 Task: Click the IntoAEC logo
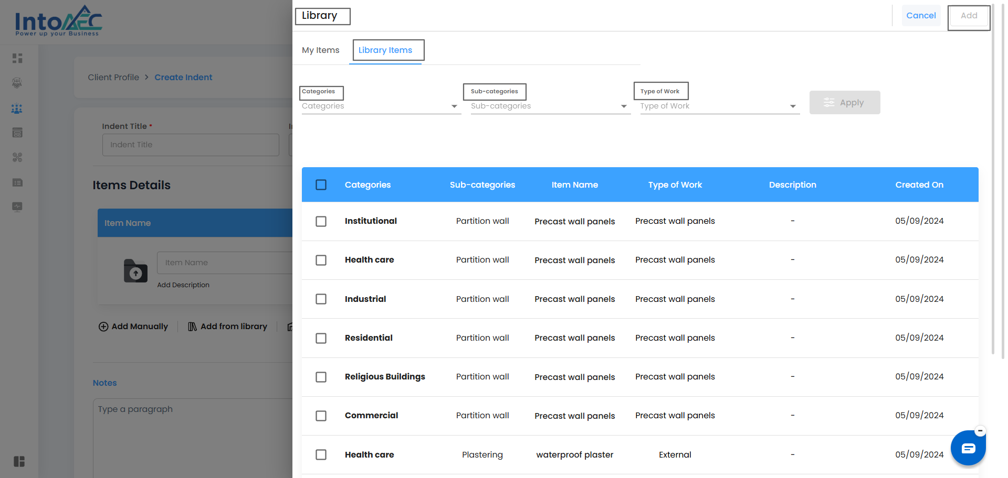(58, 21)
